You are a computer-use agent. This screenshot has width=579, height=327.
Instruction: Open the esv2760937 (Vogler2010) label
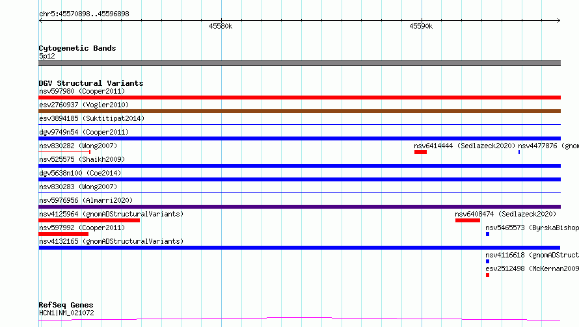[x=84, y=105]
